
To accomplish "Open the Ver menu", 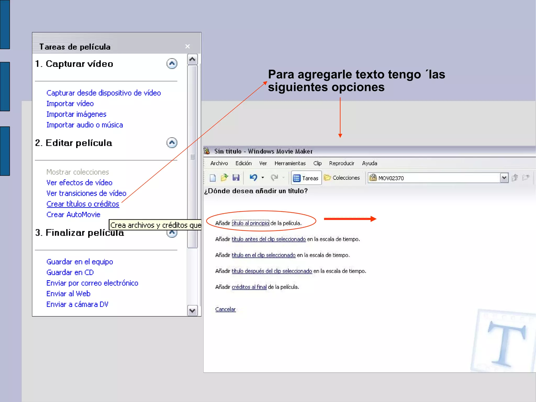I will pyautogui.click(x=263, y=163).
